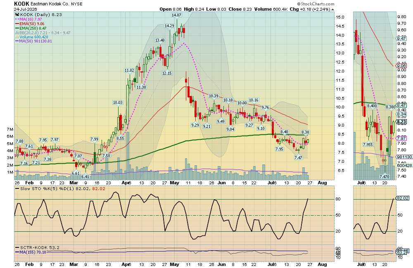The width and height of the screenshot is (413, 268).
Task: Click the Close 8.23 header value
Action: (x=240, y=9)
